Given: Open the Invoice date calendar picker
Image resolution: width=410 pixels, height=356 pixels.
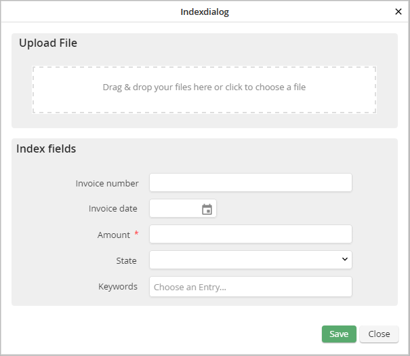Looking at the screenshot, I should 207,210.
